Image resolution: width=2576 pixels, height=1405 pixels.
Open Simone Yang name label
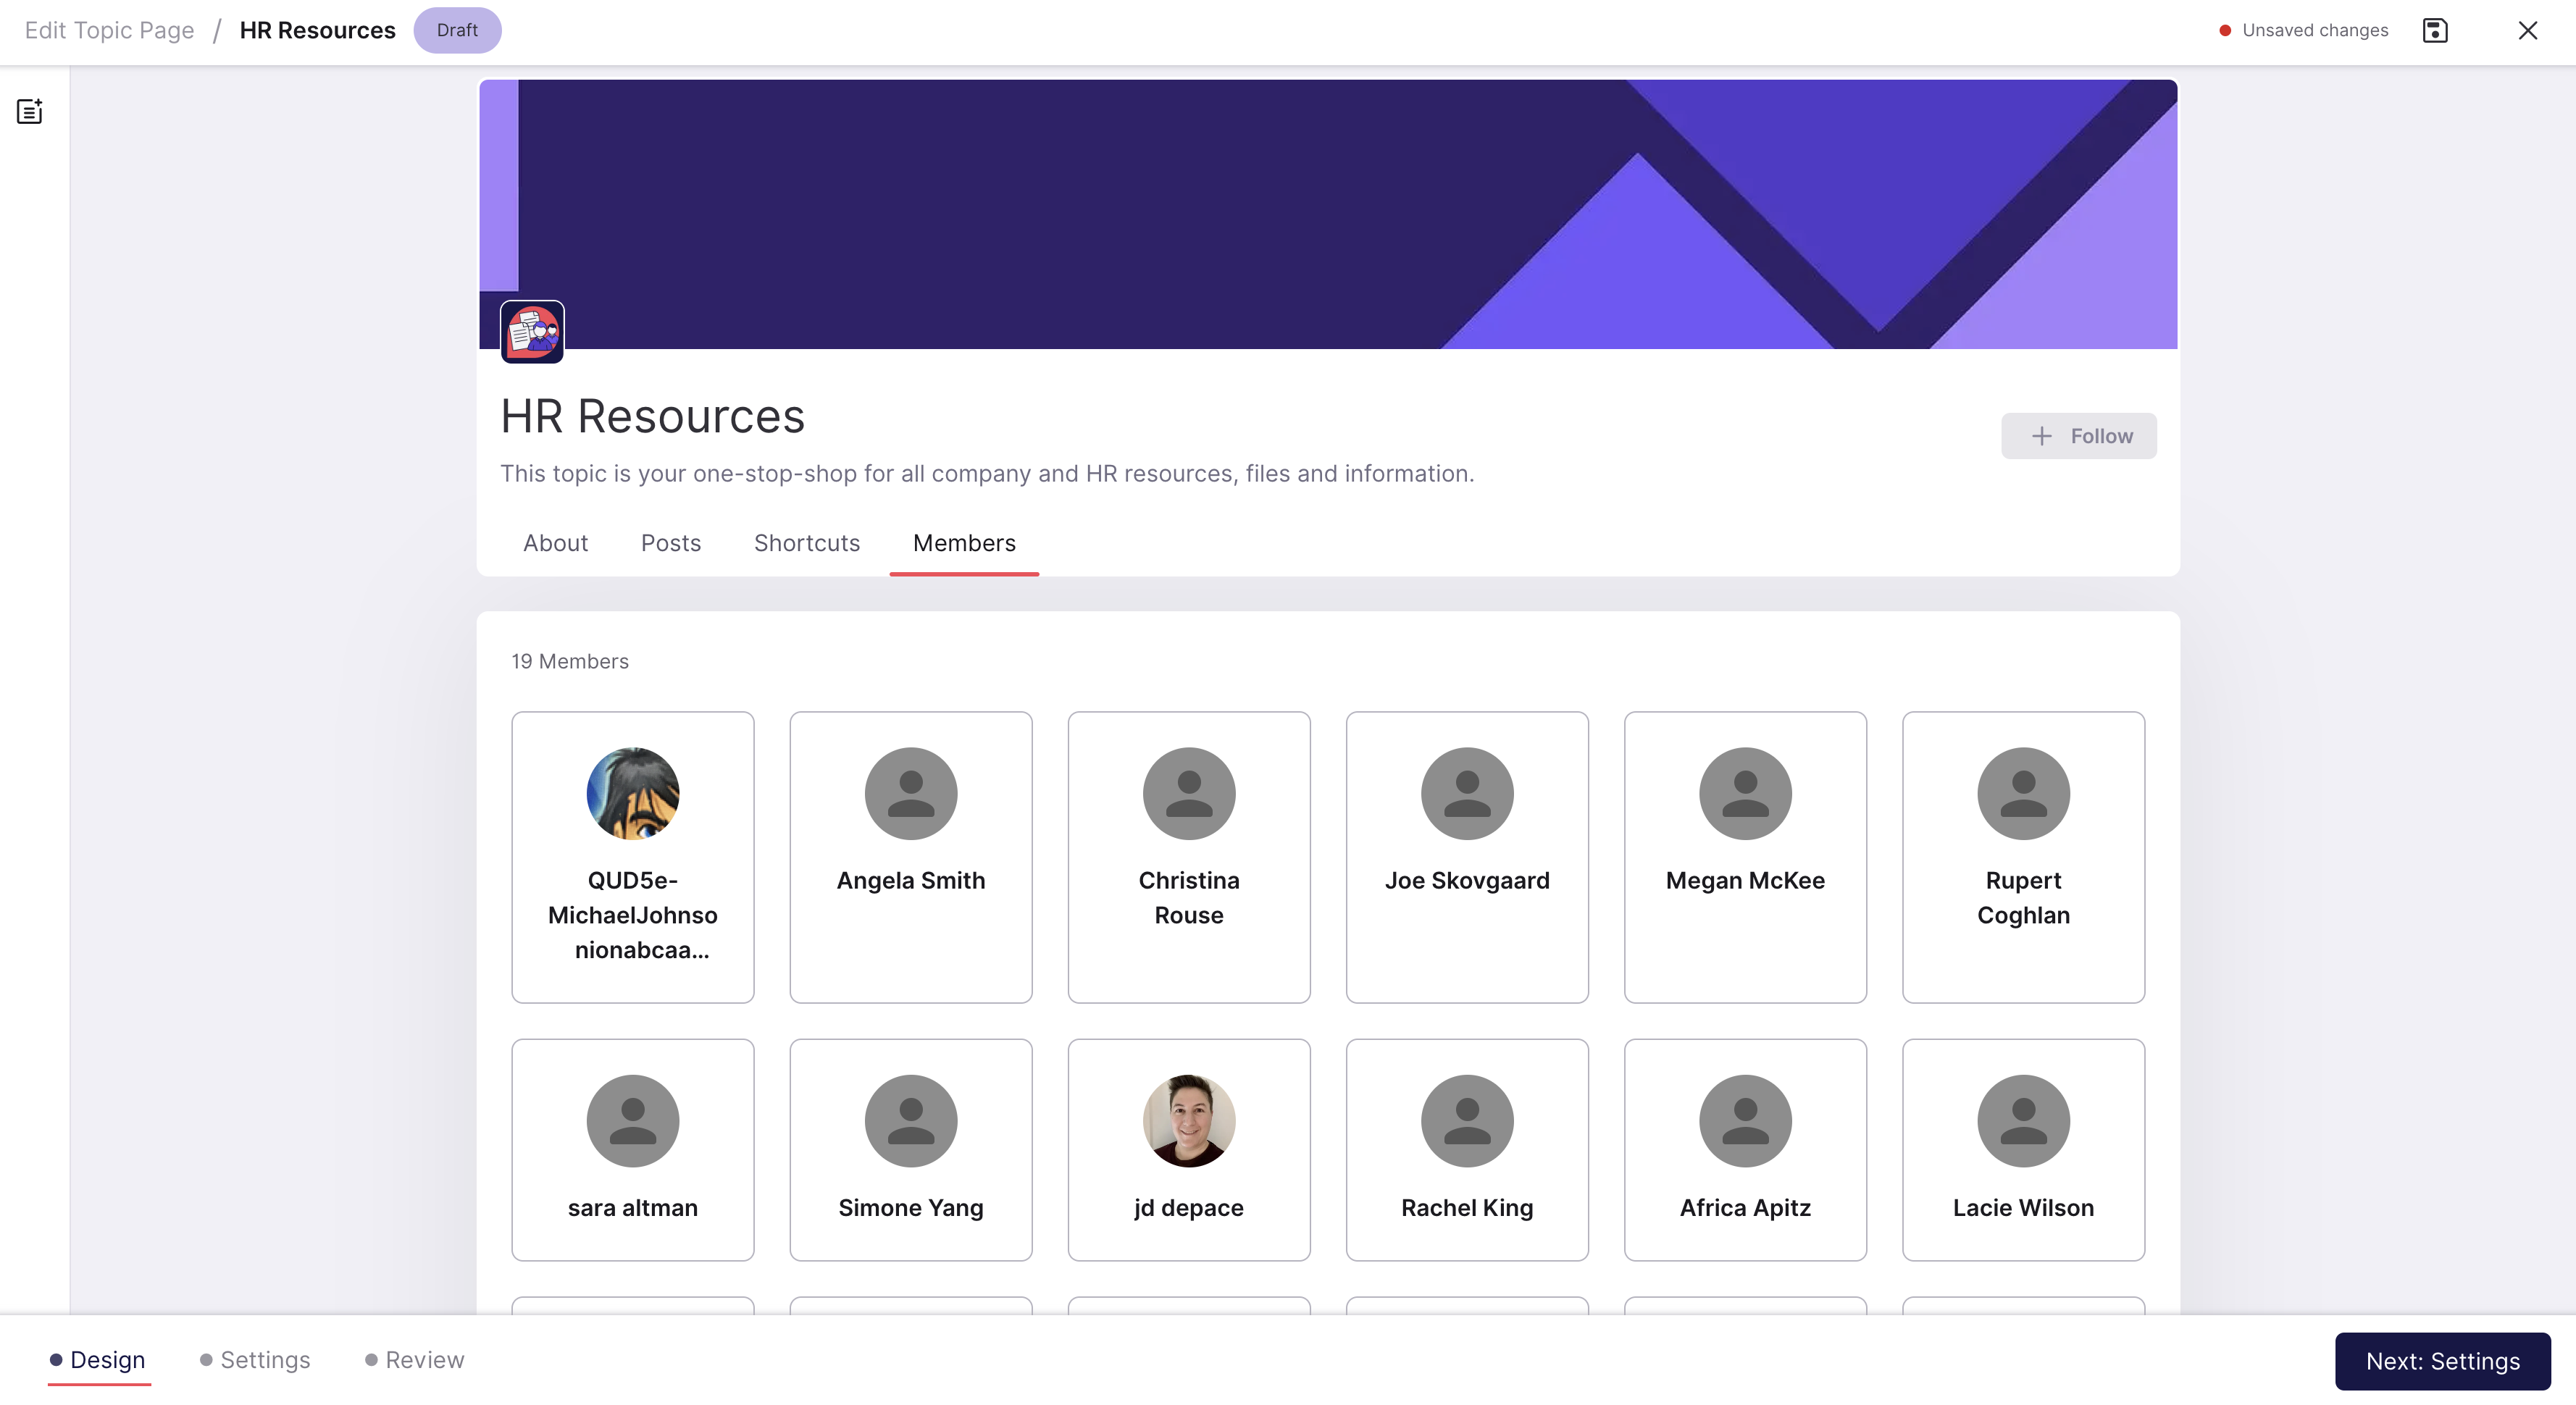(911, 1207)
